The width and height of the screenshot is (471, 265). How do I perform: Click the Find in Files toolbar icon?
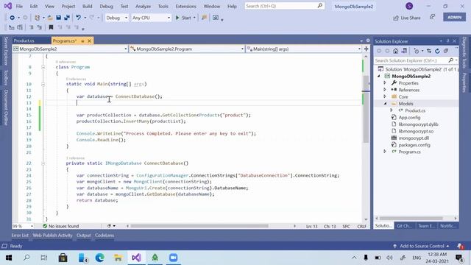205,18
